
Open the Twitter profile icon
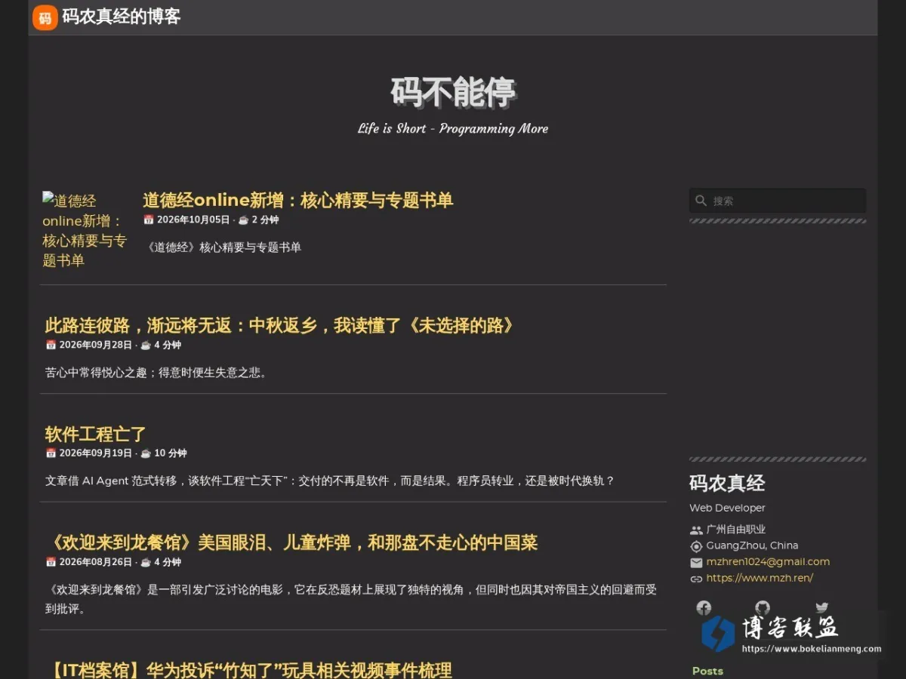point(822,607)
